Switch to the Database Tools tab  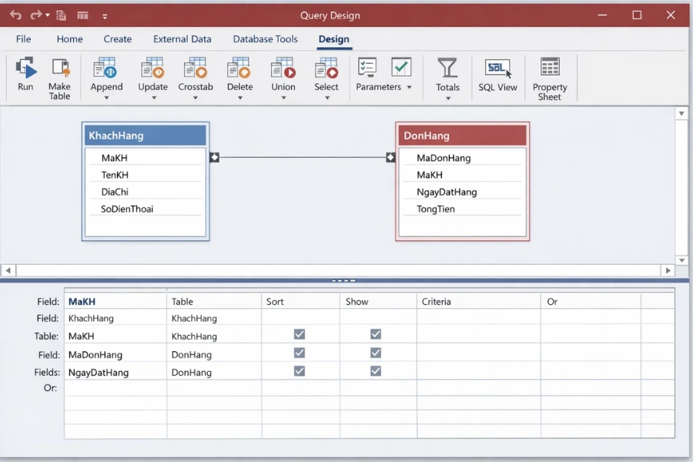[265, 39]
